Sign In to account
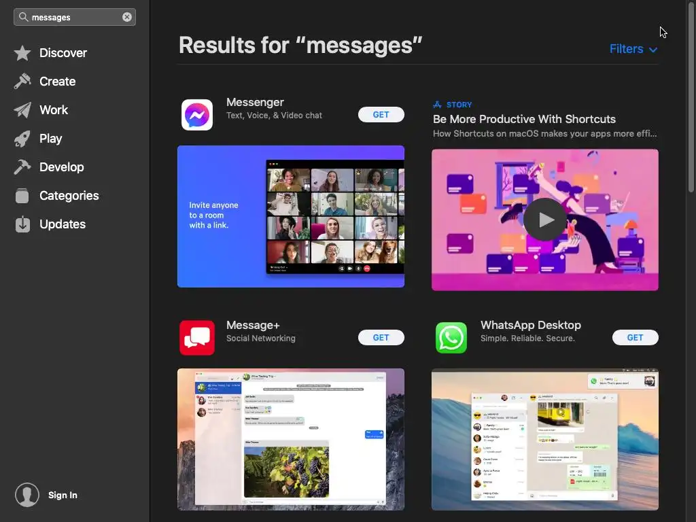The width and height of the screenshot is (696, 522). click(x=63, y=495)
